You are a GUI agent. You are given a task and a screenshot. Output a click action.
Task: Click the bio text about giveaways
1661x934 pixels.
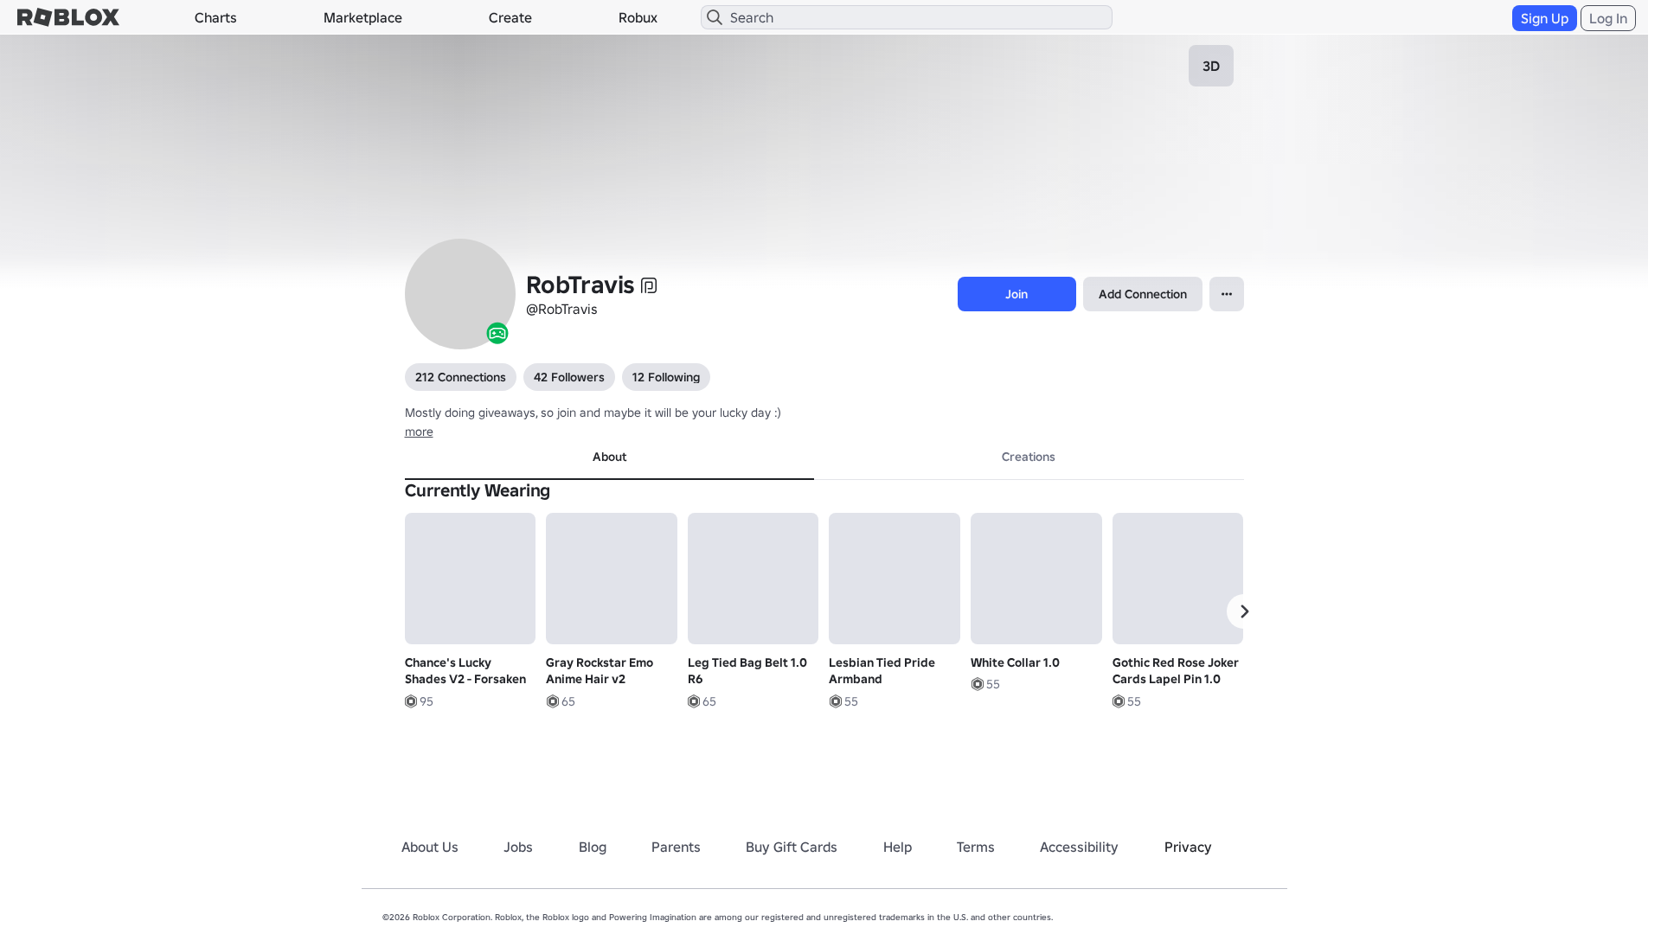(x=593, y=413)
